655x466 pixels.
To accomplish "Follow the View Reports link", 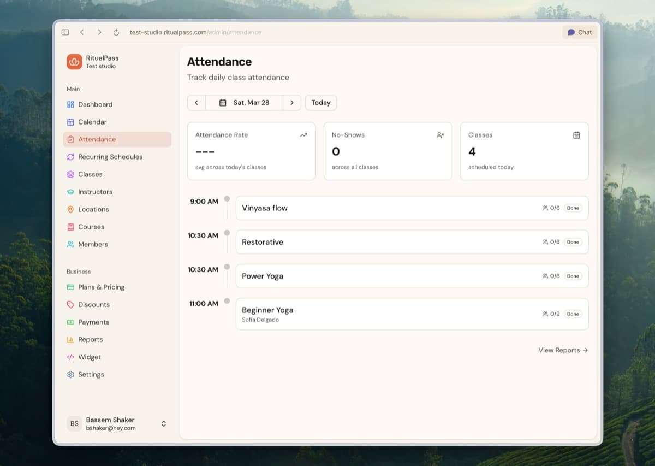I will pyautogui.click(x=563, y=350).
